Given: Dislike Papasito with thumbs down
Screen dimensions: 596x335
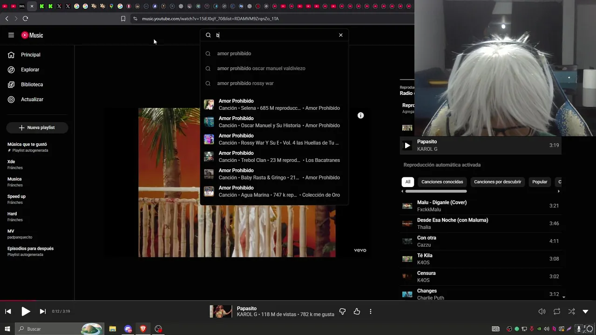Looking at the screenshot, I should coord(342,311).
